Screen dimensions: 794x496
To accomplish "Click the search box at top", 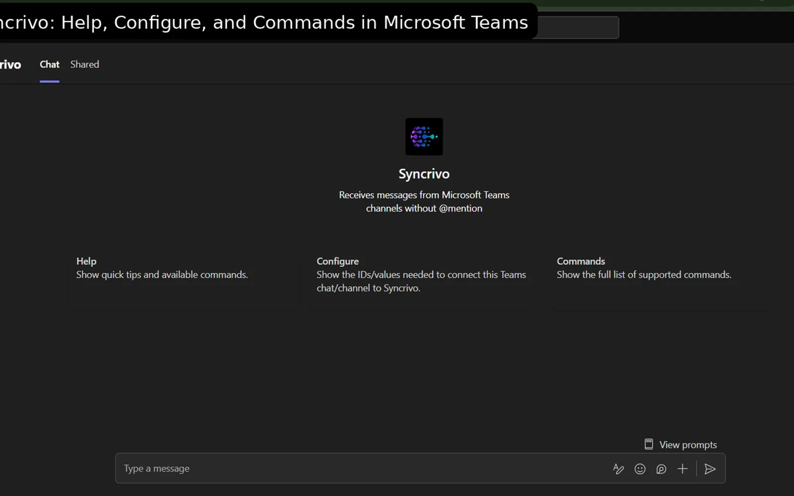I will point(578,27).
